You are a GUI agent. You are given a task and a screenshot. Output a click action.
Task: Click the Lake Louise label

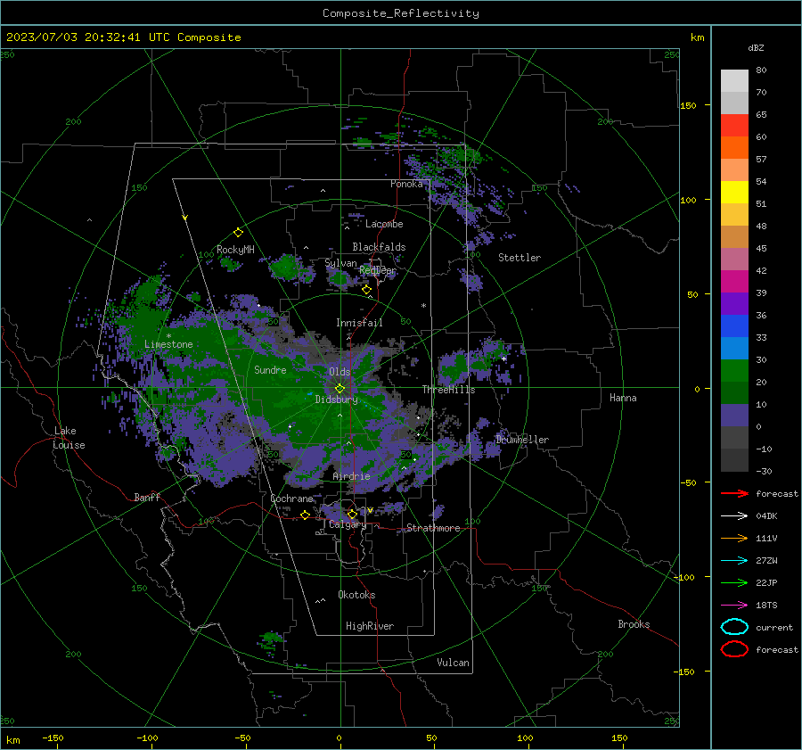69,438
